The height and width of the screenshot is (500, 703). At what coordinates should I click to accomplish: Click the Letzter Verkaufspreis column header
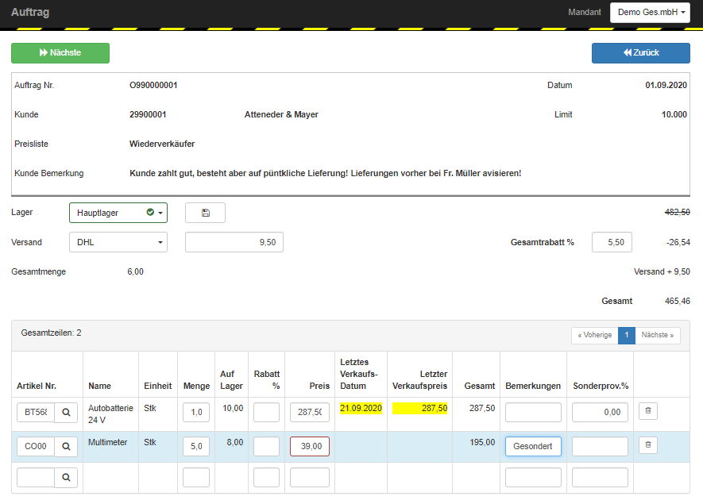(419, 380)
